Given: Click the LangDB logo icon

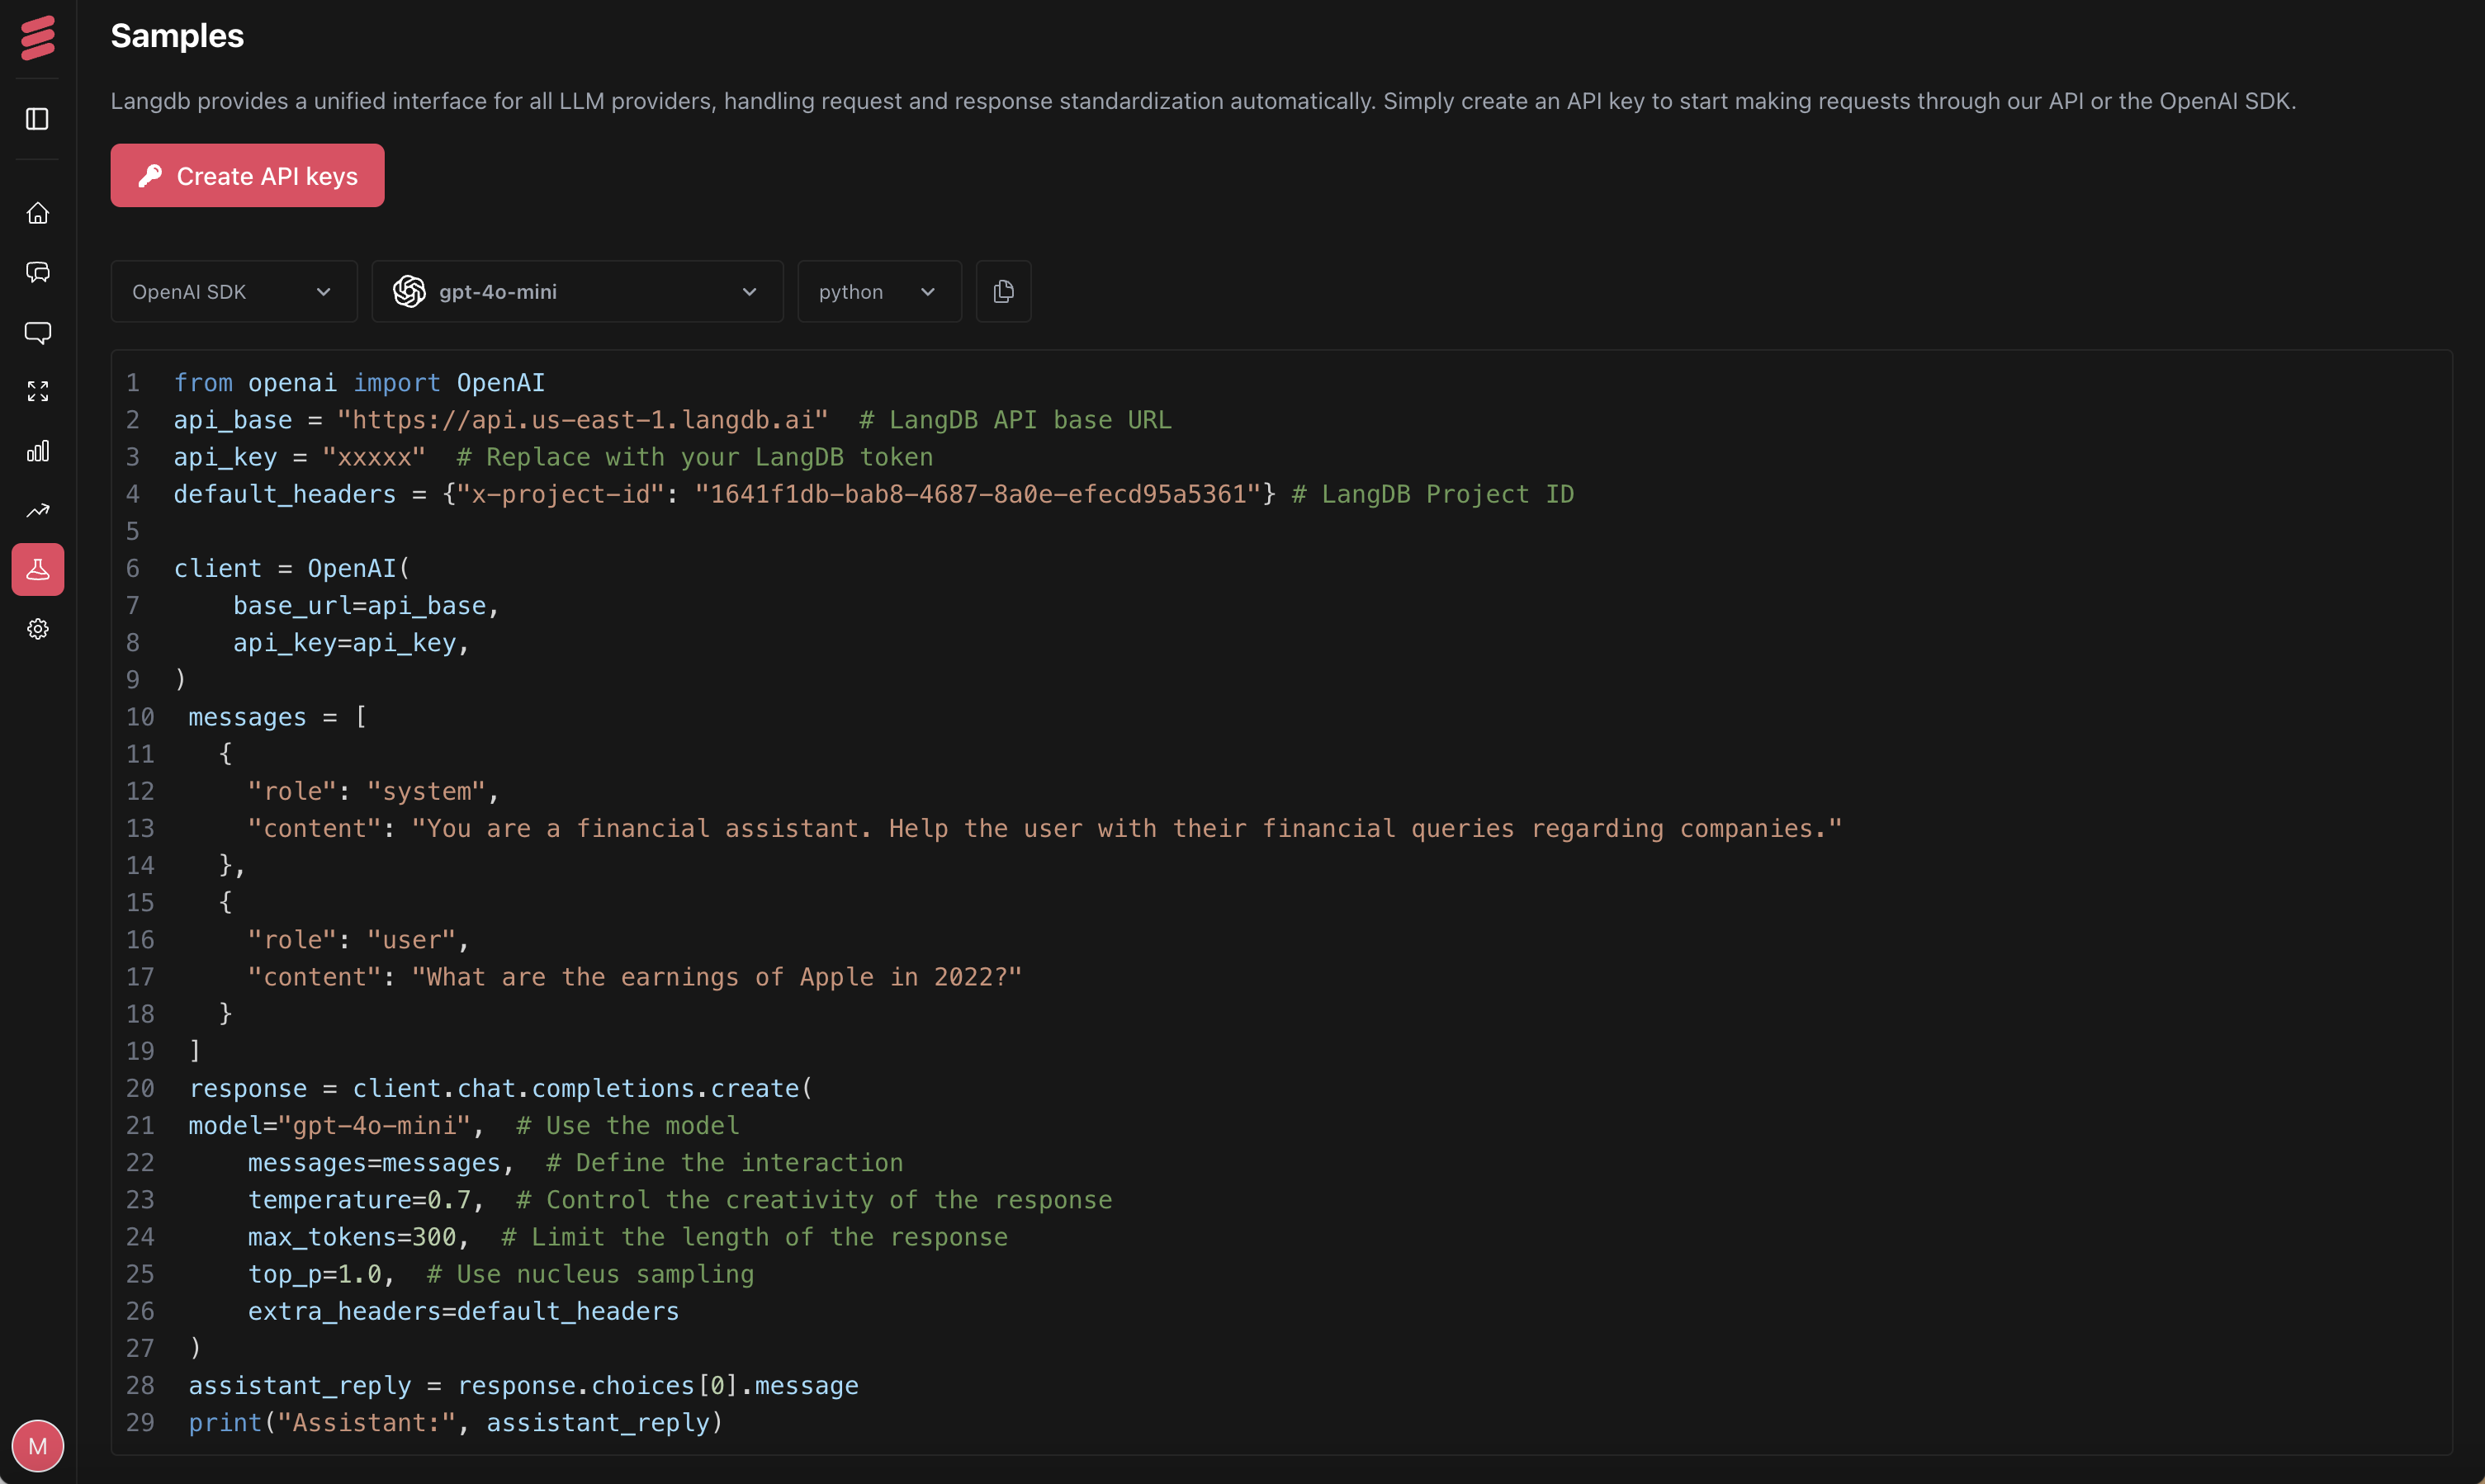Looking at the screenshot, I should click(x=38, y=37).
